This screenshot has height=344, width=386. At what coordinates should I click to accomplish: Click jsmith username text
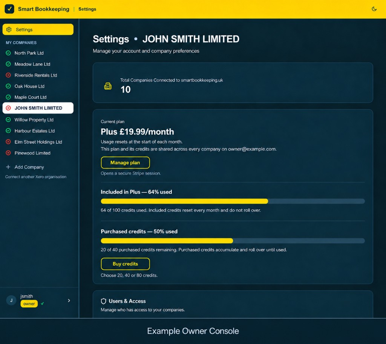point(27,296)
